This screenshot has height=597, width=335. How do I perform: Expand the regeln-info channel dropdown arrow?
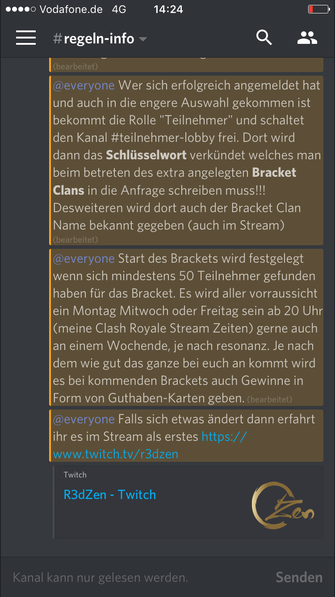tap(143, 39)
